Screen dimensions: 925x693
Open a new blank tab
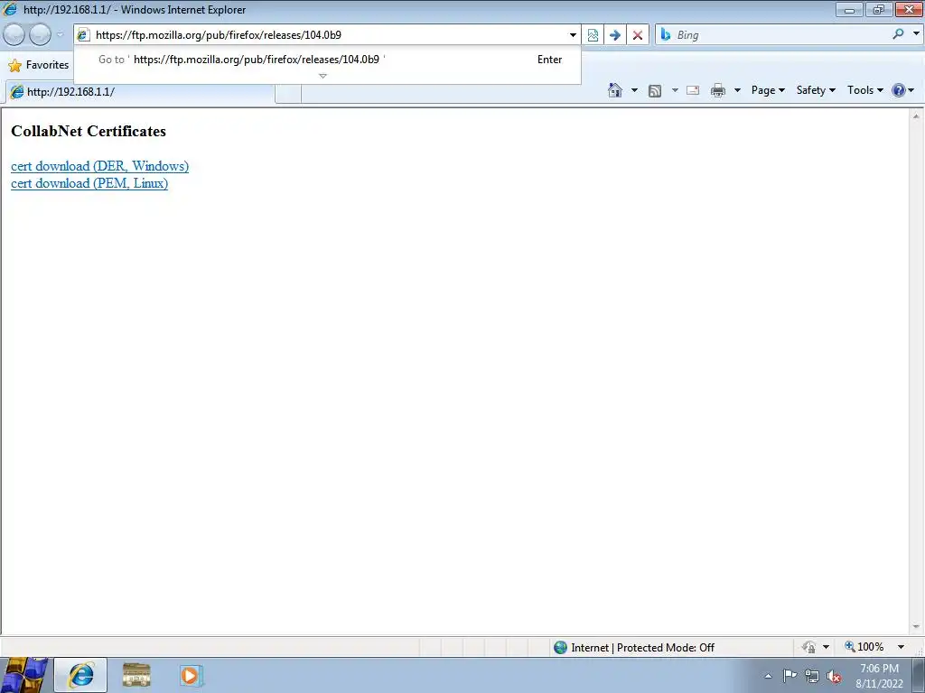click(288, 93)
